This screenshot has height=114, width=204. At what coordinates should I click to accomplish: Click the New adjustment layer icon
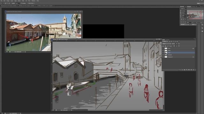187,70
